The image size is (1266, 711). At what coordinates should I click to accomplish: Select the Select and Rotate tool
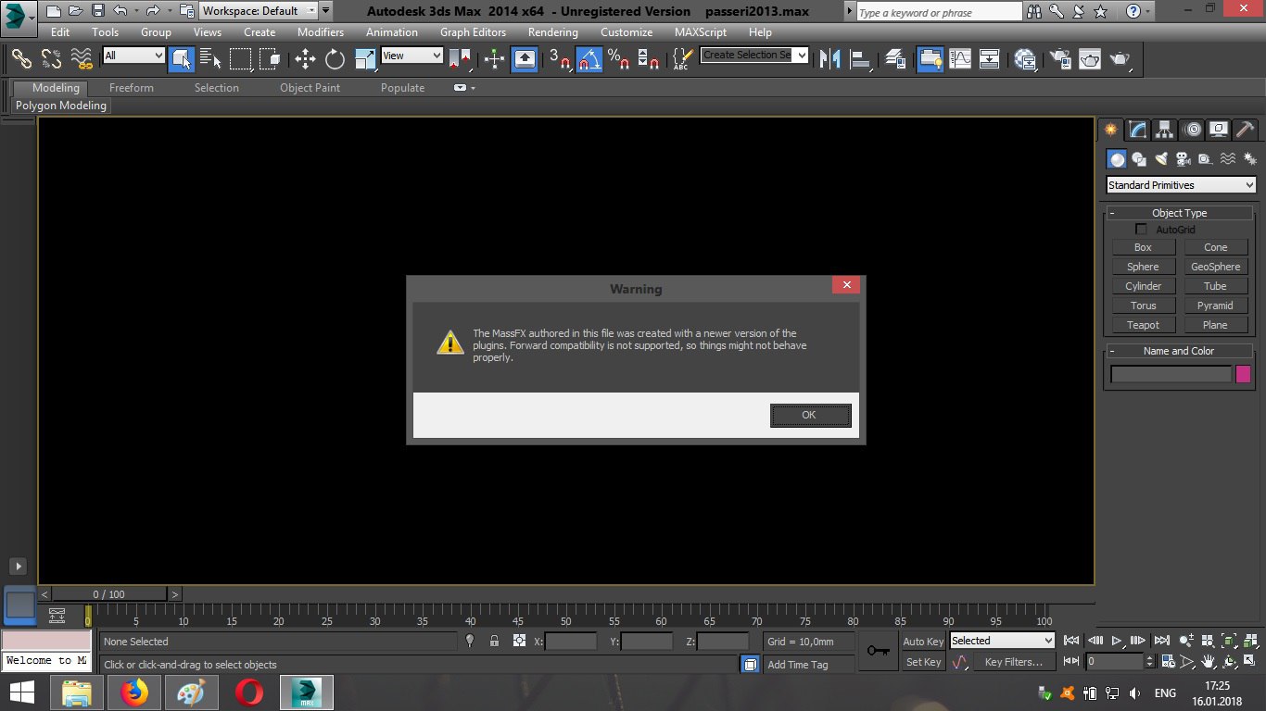(x=335, y=59)
